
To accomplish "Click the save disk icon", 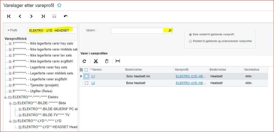I will [x=54, y=16].
